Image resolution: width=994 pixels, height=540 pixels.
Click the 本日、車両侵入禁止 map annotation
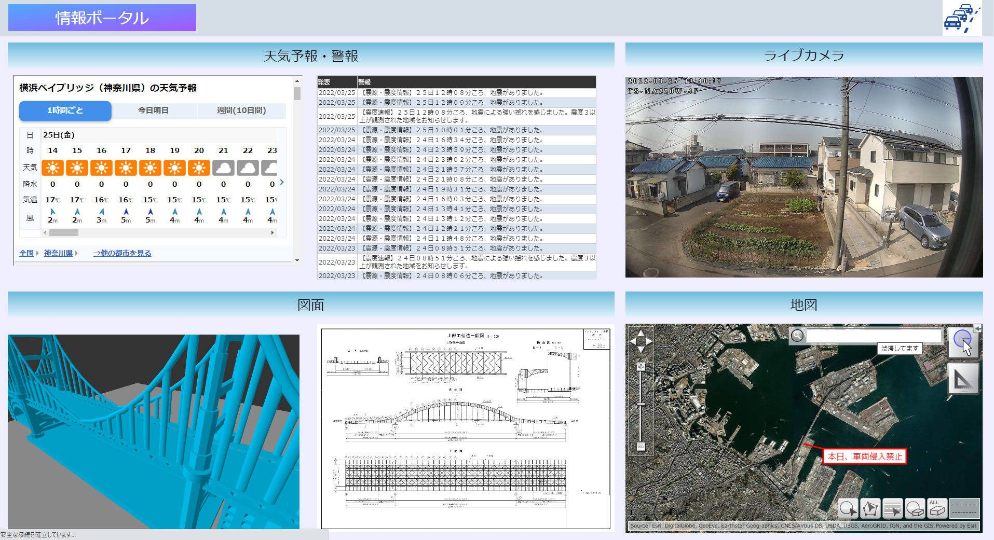click(865, 456)
